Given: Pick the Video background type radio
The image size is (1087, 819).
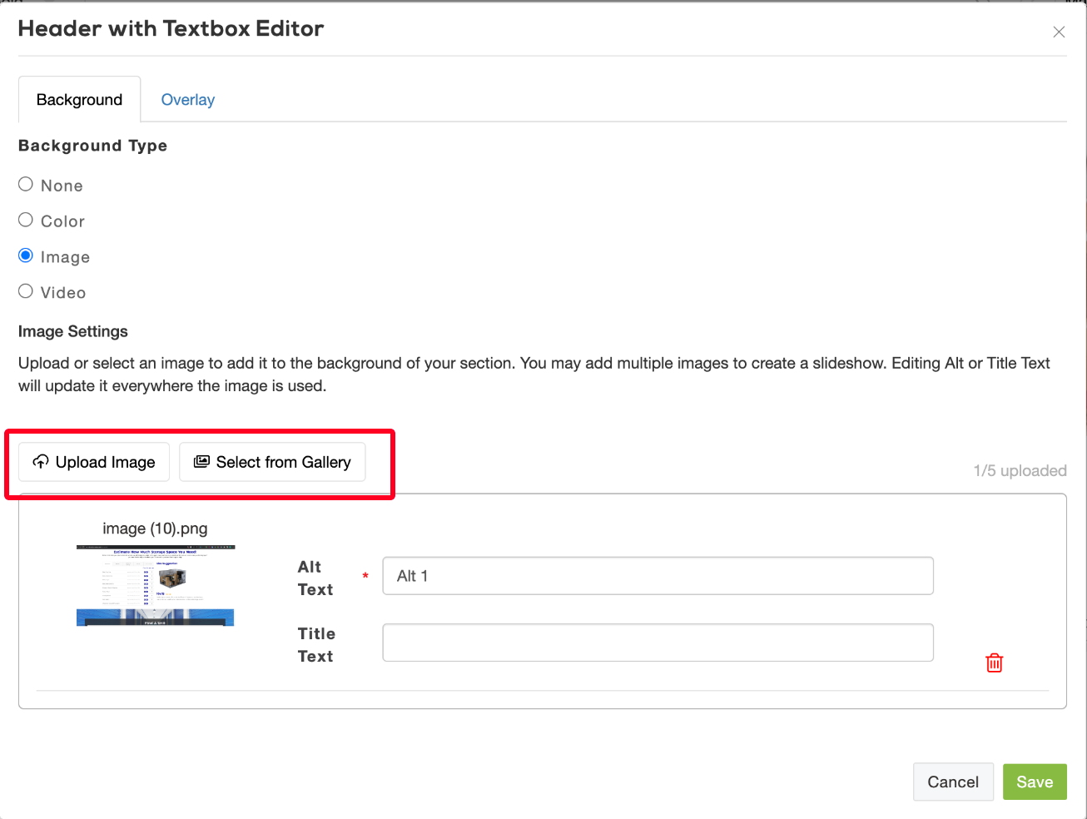Looking at the screenshot, I should [x=26, y=291].
